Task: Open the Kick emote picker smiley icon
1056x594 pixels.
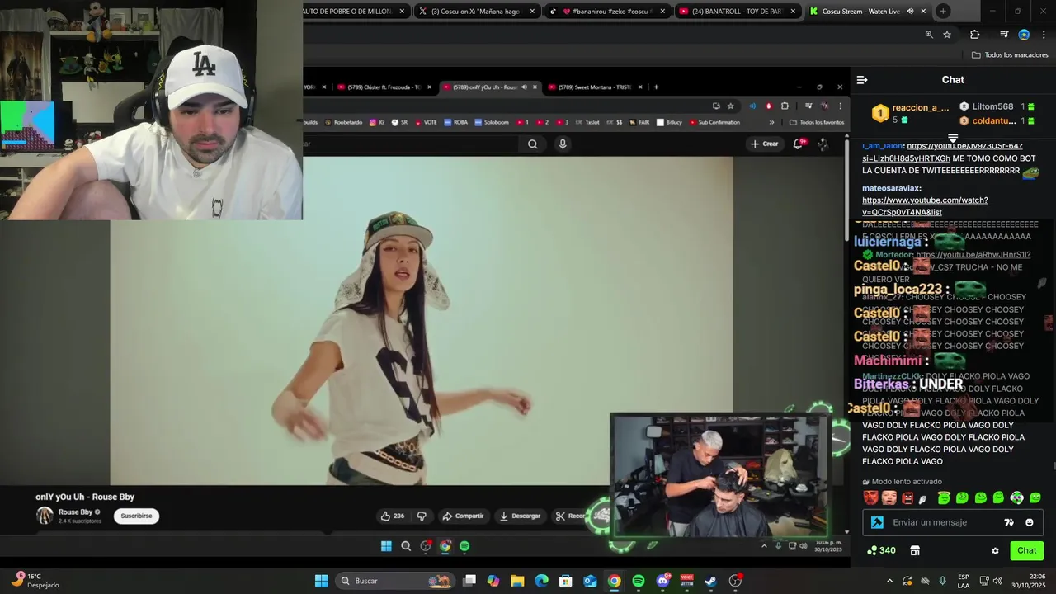Action: 1029,522
